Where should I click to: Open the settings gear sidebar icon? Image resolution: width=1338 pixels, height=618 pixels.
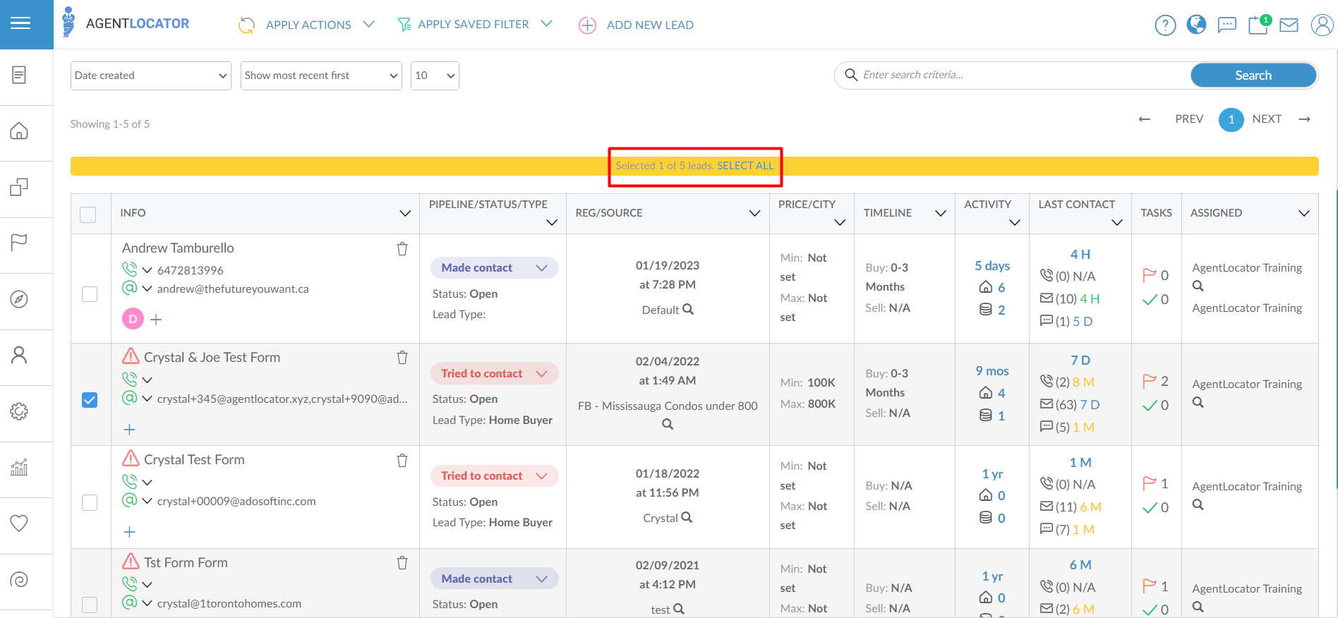point(20,411)
